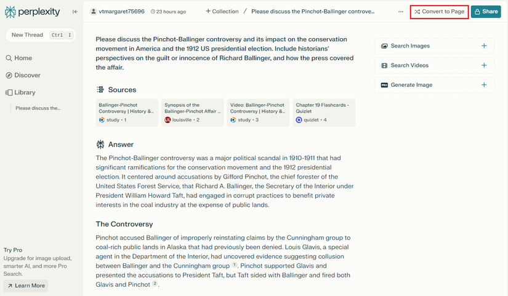508x296 pixels.
Task: Open vtmargaret75696 profile
Action: pos(121,12)
